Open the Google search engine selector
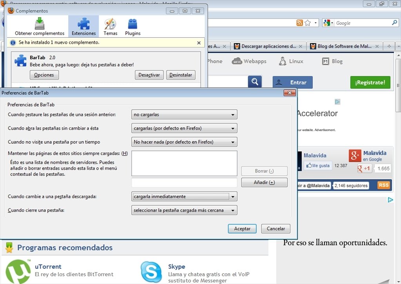Screen dimensions: 401x284 (x=328, y=23)
